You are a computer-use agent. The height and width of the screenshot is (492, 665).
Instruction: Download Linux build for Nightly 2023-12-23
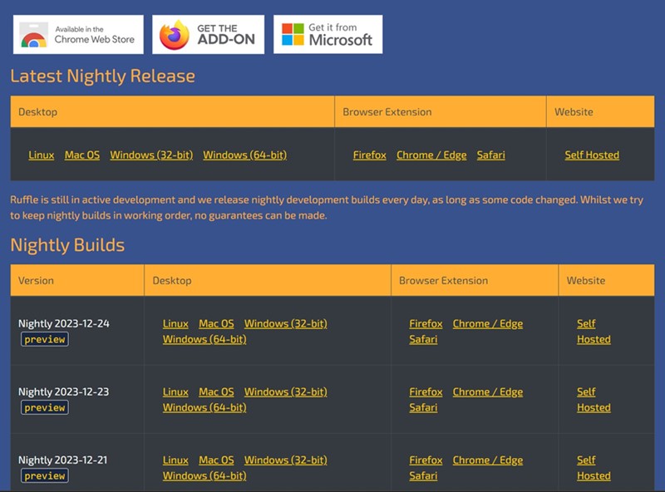pyautogui.click(x=175, y=392)
